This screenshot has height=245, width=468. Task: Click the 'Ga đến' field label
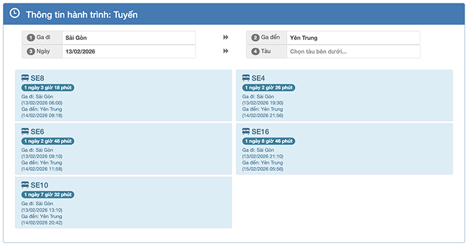[x=270, y=37]
